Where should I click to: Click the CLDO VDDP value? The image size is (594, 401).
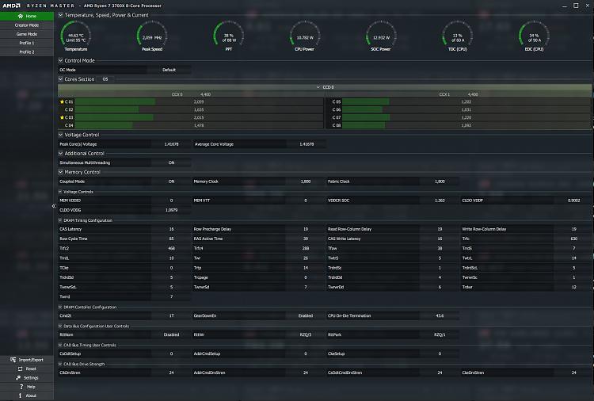[x=573, y=200]
